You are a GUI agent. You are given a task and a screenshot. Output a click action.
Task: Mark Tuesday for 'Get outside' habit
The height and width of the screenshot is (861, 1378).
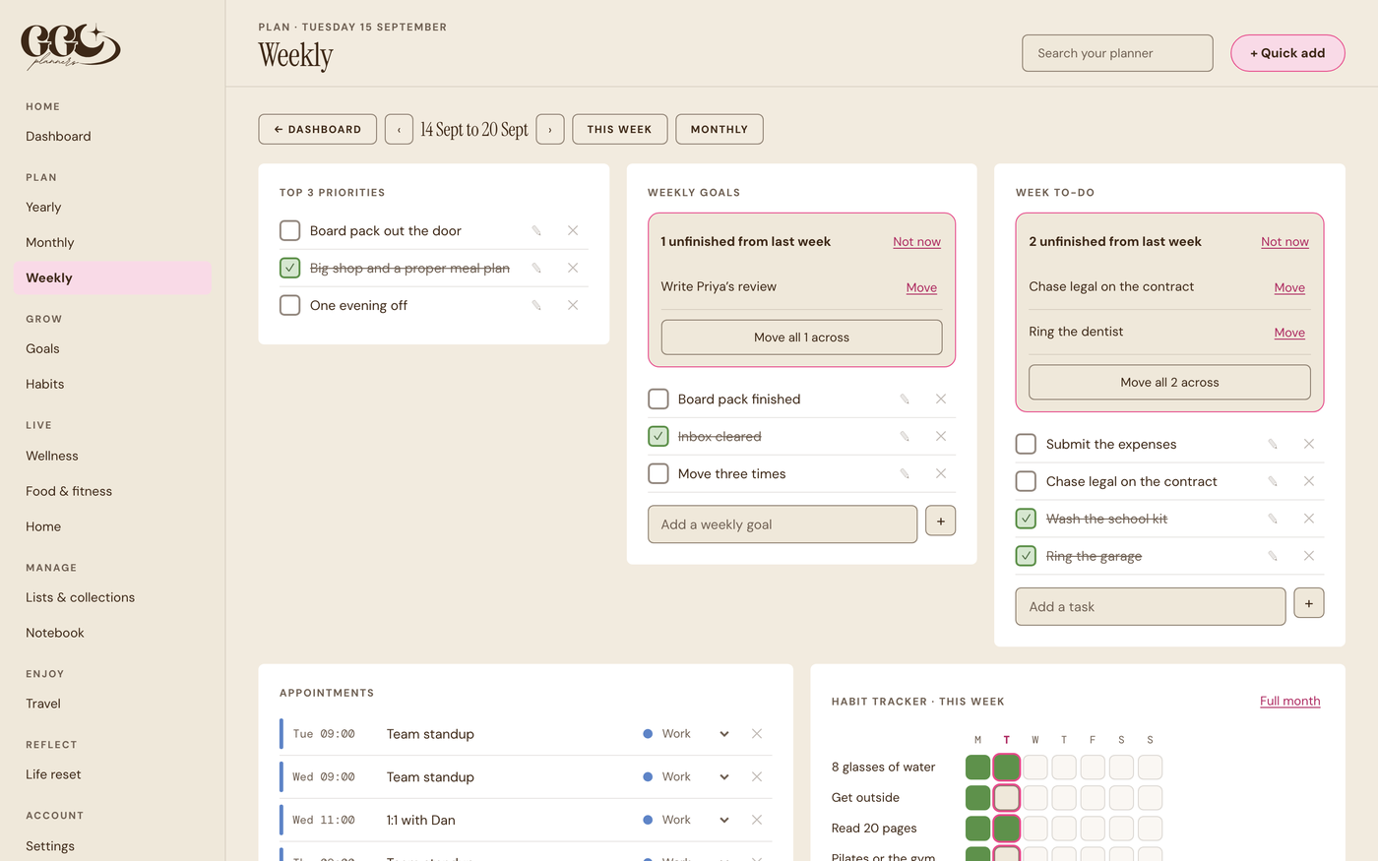(1006, 797)
